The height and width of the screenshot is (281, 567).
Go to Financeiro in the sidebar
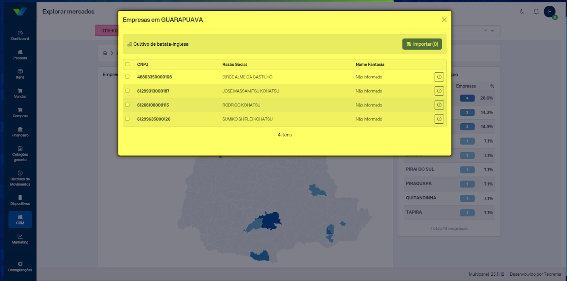click(x=20, y=131)
